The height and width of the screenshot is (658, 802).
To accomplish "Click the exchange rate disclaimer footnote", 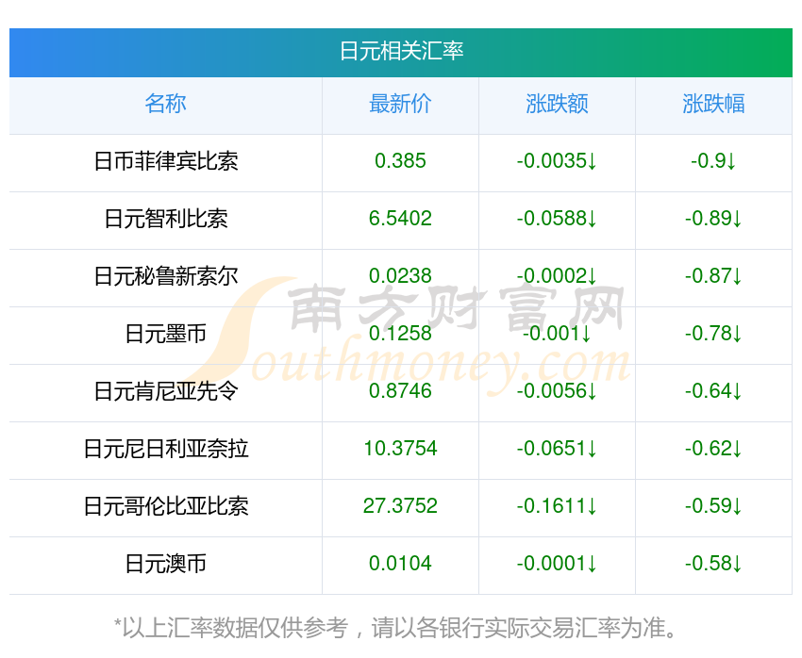I will pos(395,628).
